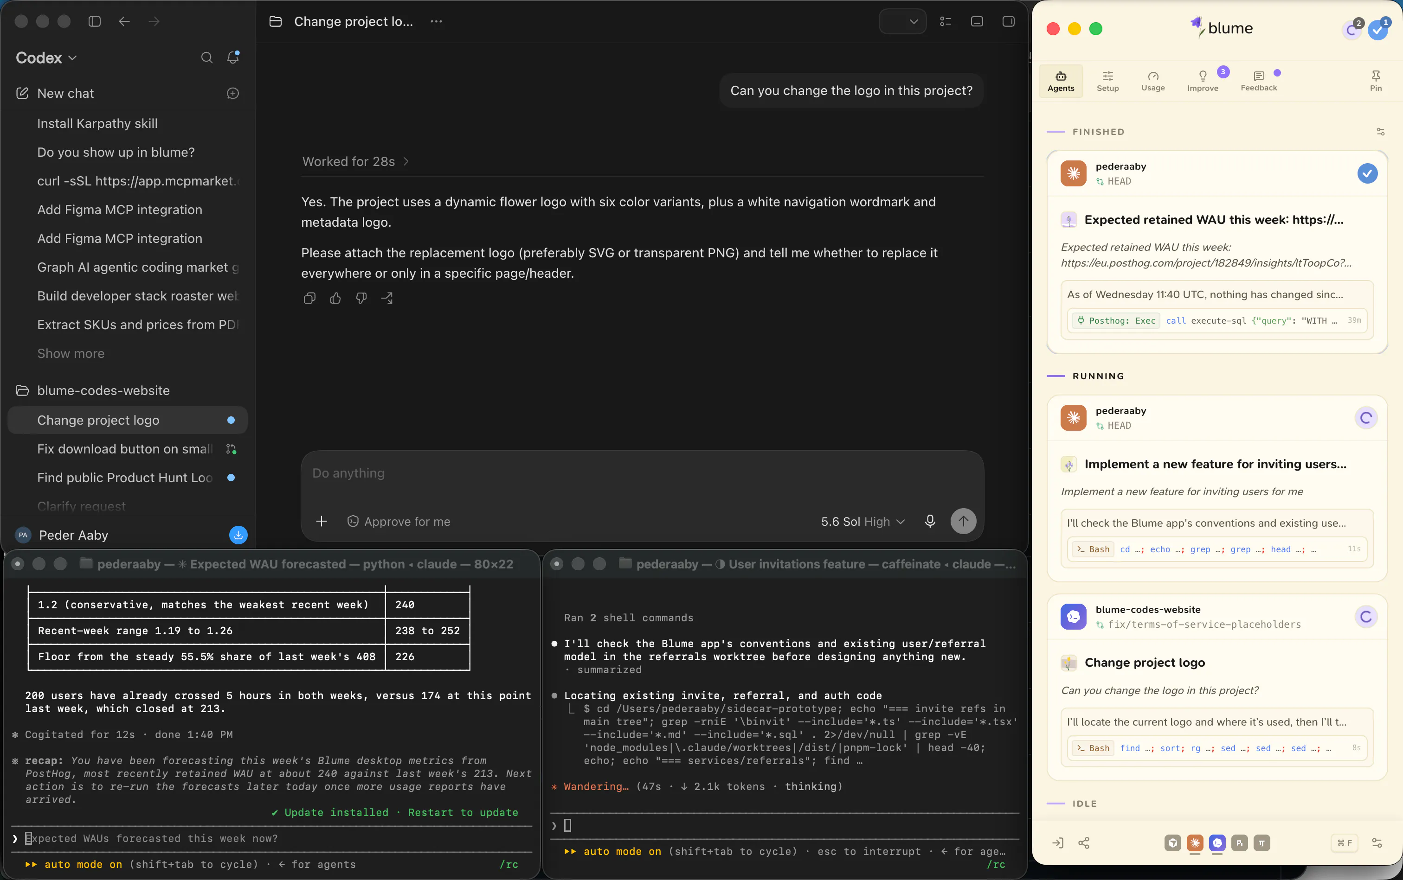The height and width of the screenshot is (880, 1403).
Task: Toggle the right side panel icon in Codex header
Action: point(1009,21)
